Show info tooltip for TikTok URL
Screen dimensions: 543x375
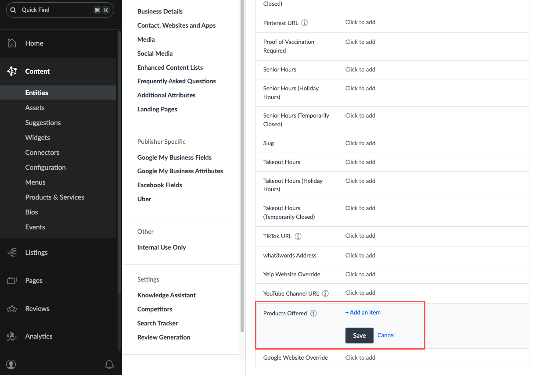click(298, 236)
